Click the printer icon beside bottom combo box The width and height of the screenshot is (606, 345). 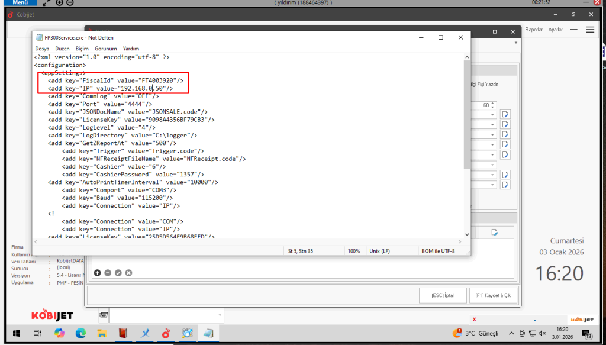[x=104, y=315]
